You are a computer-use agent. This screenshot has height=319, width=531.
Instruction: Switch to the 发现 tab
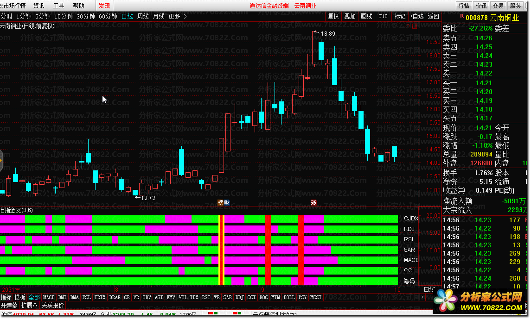(x=104, y=6)
